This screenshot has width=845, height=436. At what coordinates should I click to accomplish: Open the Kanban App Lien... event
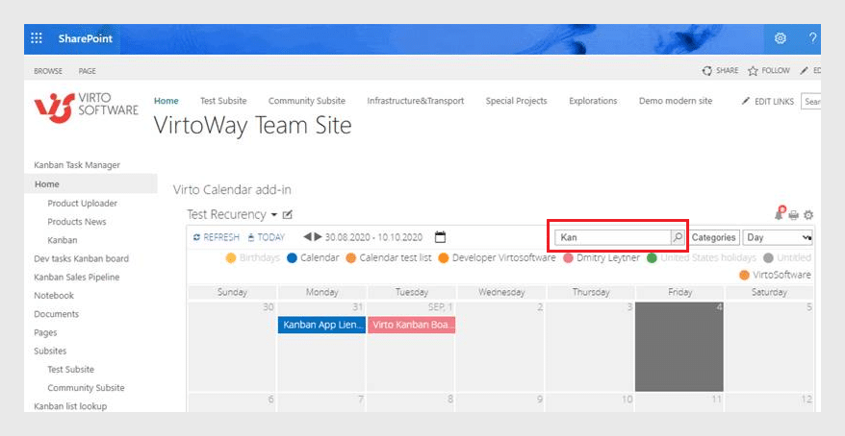point(321,325)
